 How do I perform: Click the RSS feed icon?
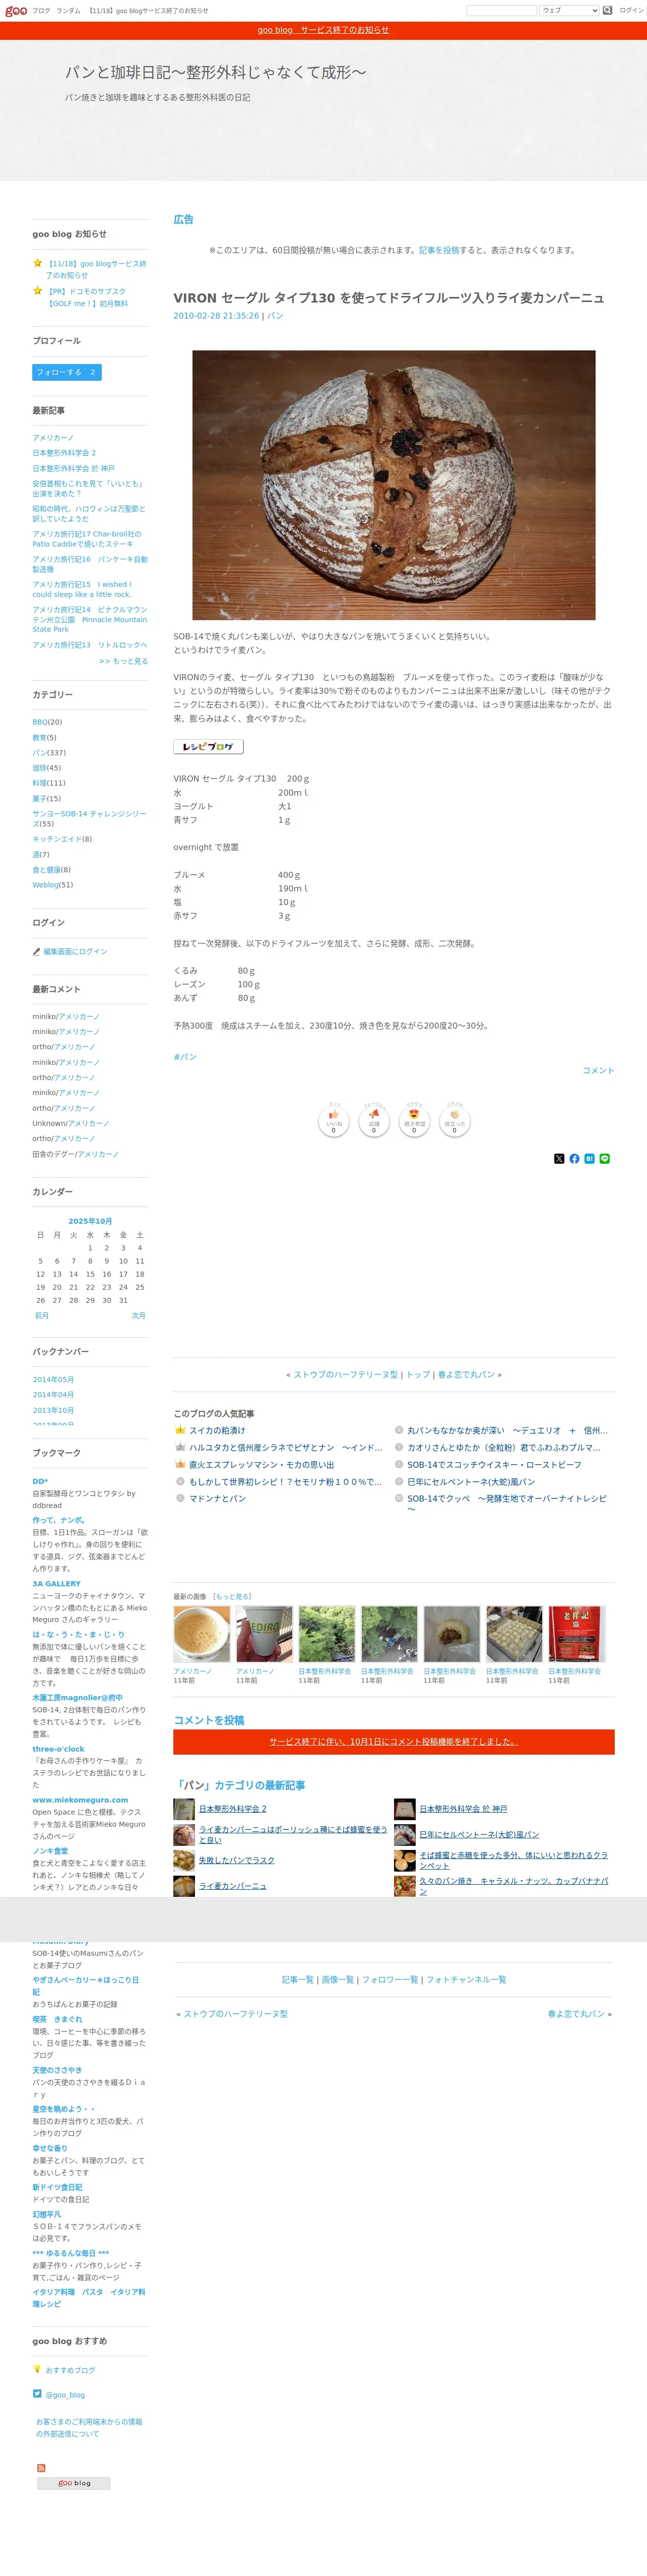(41, 2468)
